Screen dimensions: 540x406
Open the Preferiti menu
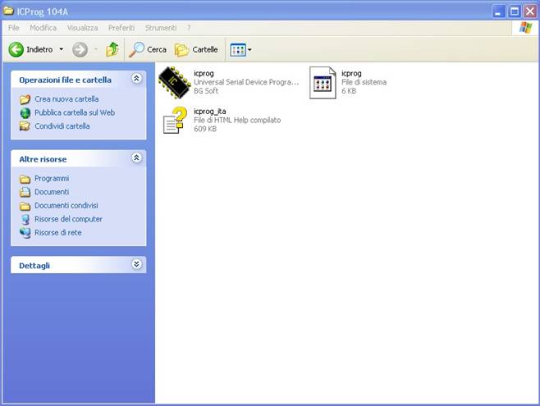[x=121, y=28]
